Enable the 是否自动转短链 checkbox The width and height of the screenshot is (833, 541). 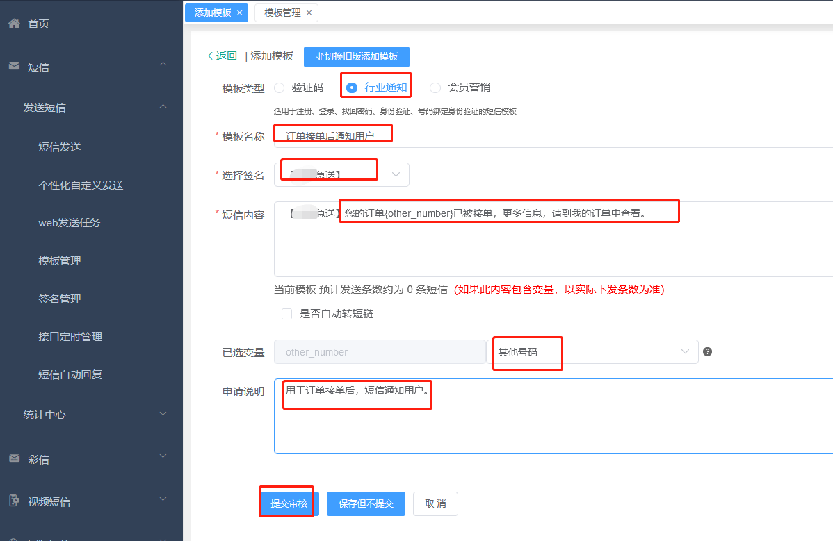287,314
